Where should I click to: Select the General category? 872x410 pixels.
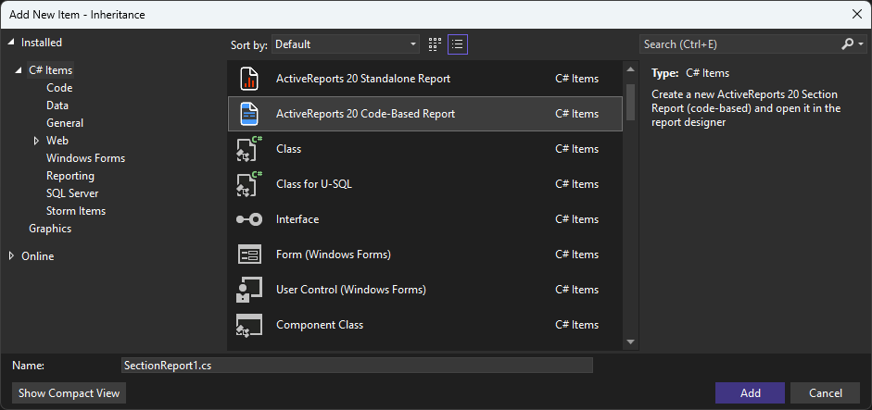(65, 123)
